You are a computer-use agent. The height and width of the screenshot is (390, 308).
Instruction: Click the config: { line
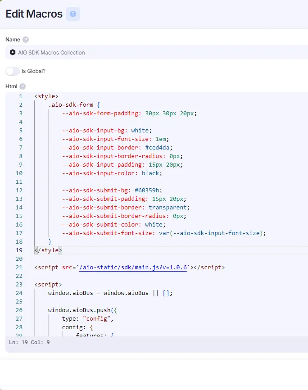[x=77, y=327]
